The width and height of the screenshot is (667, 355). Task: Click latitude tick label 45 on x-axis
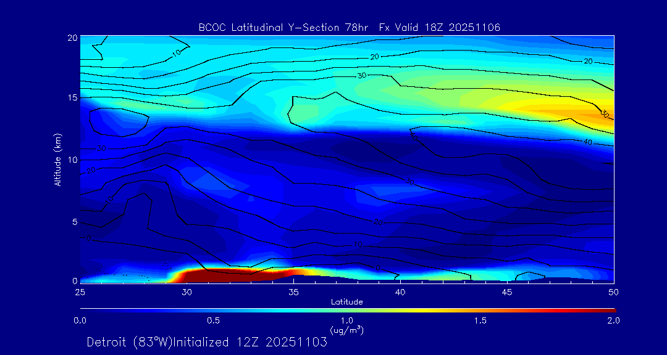pyautogui.click(x=506, y=292)
